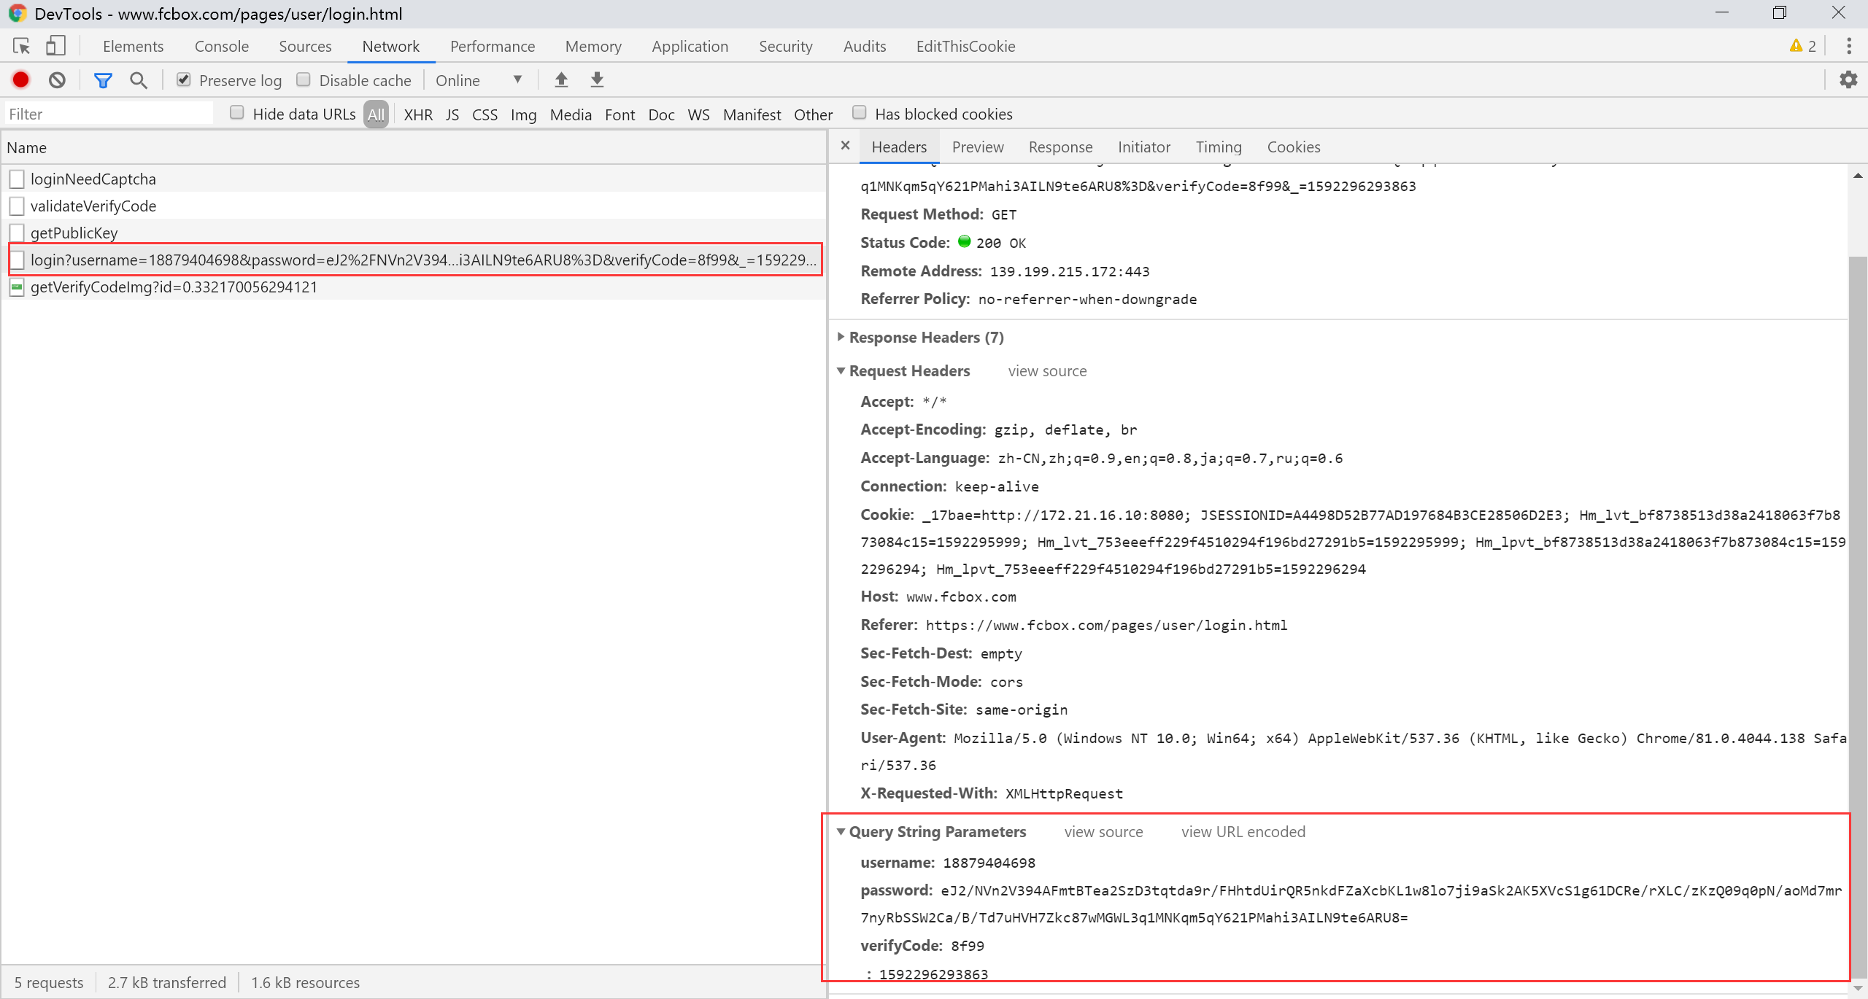Screen dimensions: 1868x999
Task: Open the Online throttling dropdown
Action: (x=479, y=80)
